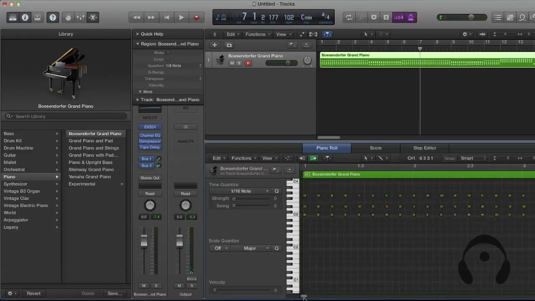
Task: Open the Channel EQ plug-in
Action: [150, 135]
